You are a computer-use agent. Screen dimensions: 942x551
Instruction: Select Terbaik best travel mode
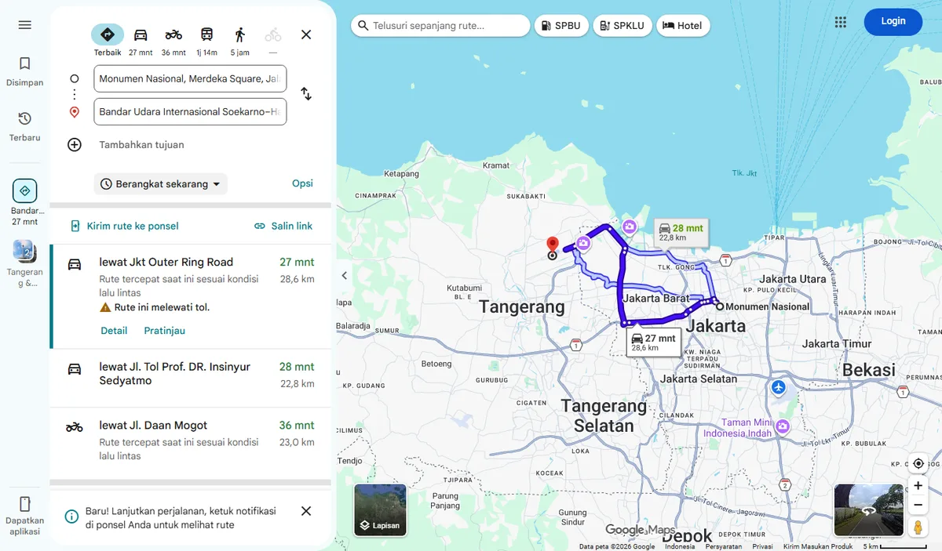pos(108,40)
